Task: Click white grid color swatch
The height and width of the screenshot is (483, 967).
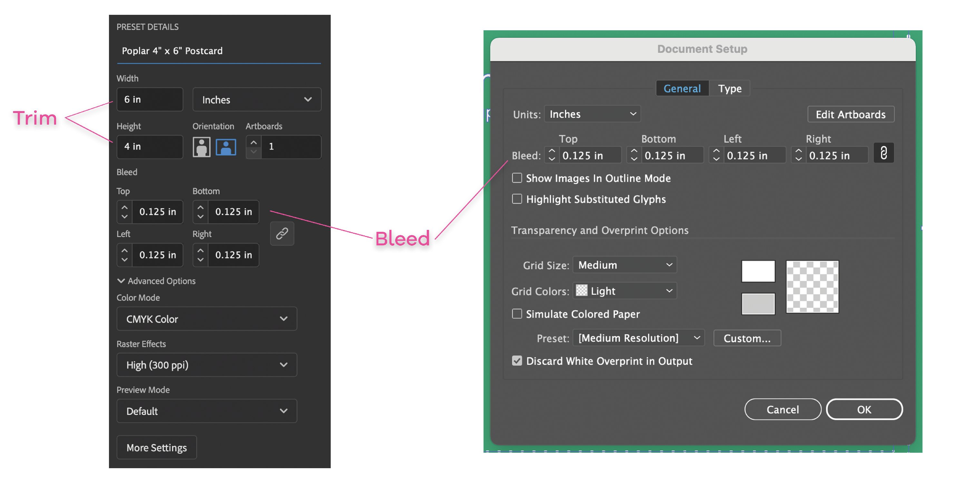Action: pos(758,271)
